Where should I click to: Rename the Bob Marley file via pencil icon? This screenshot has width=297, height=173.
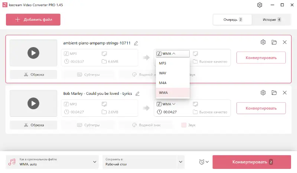tap(137, 94)
